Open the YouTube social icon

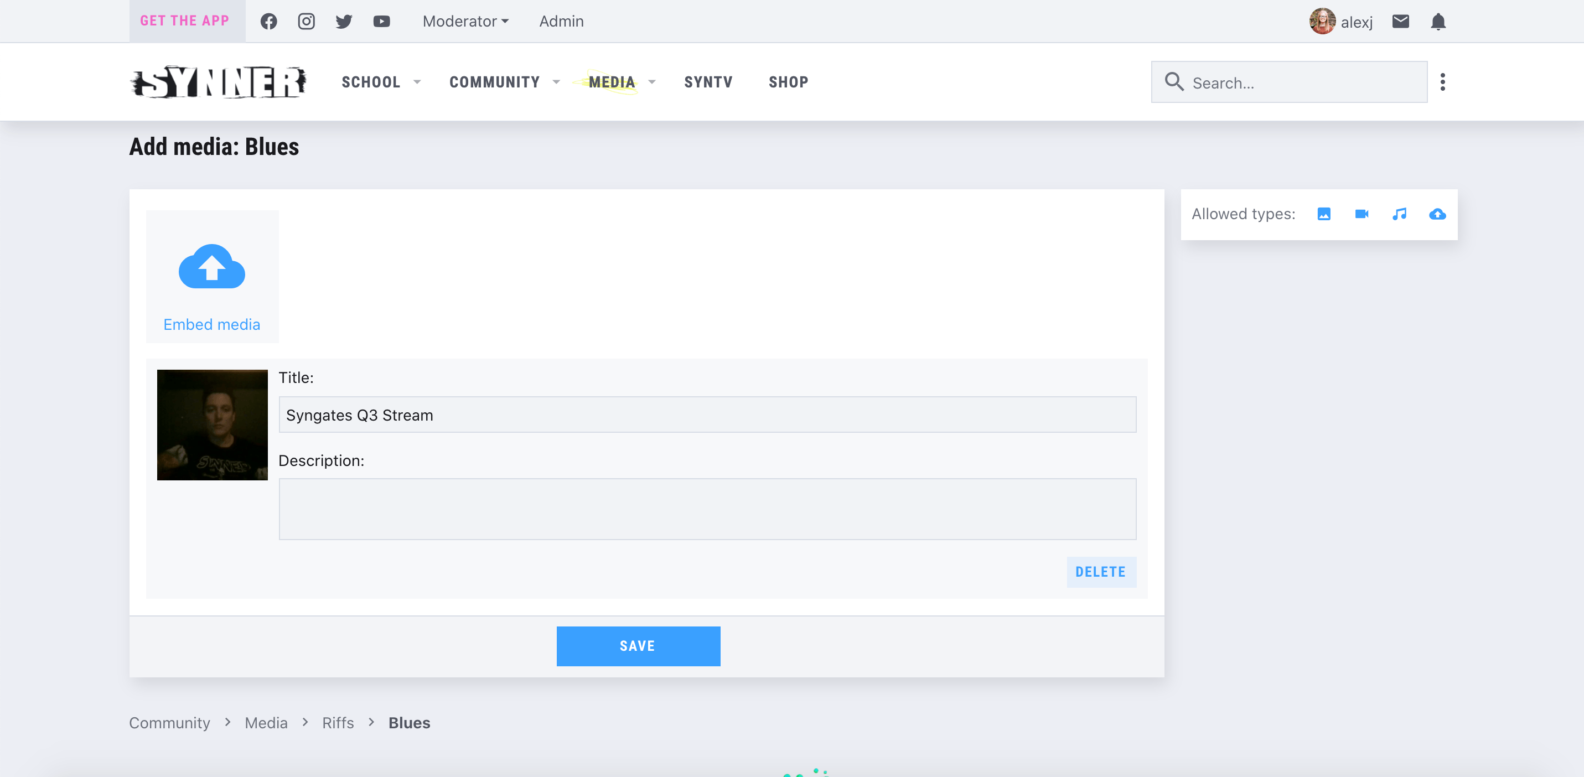coord(382,21)
